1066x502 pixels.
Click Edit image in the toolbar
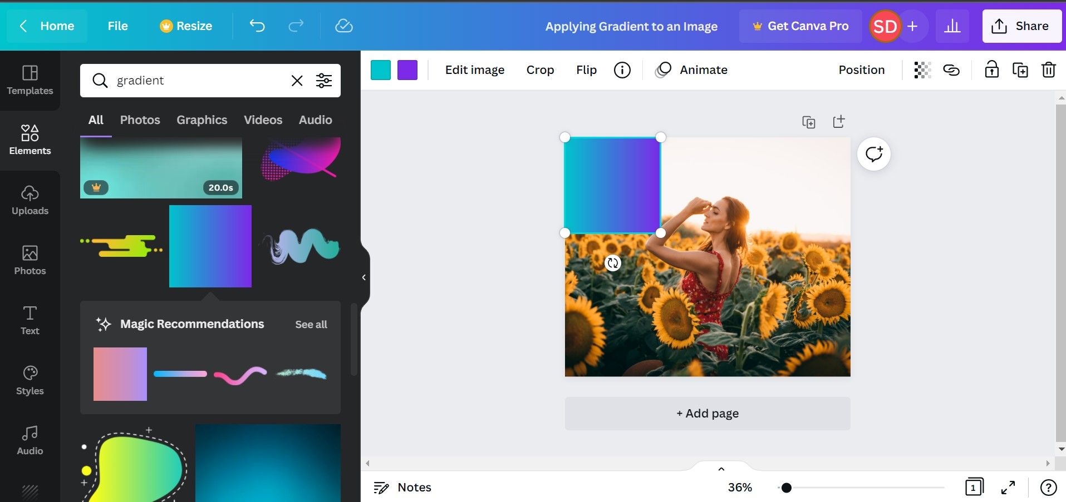475,70
